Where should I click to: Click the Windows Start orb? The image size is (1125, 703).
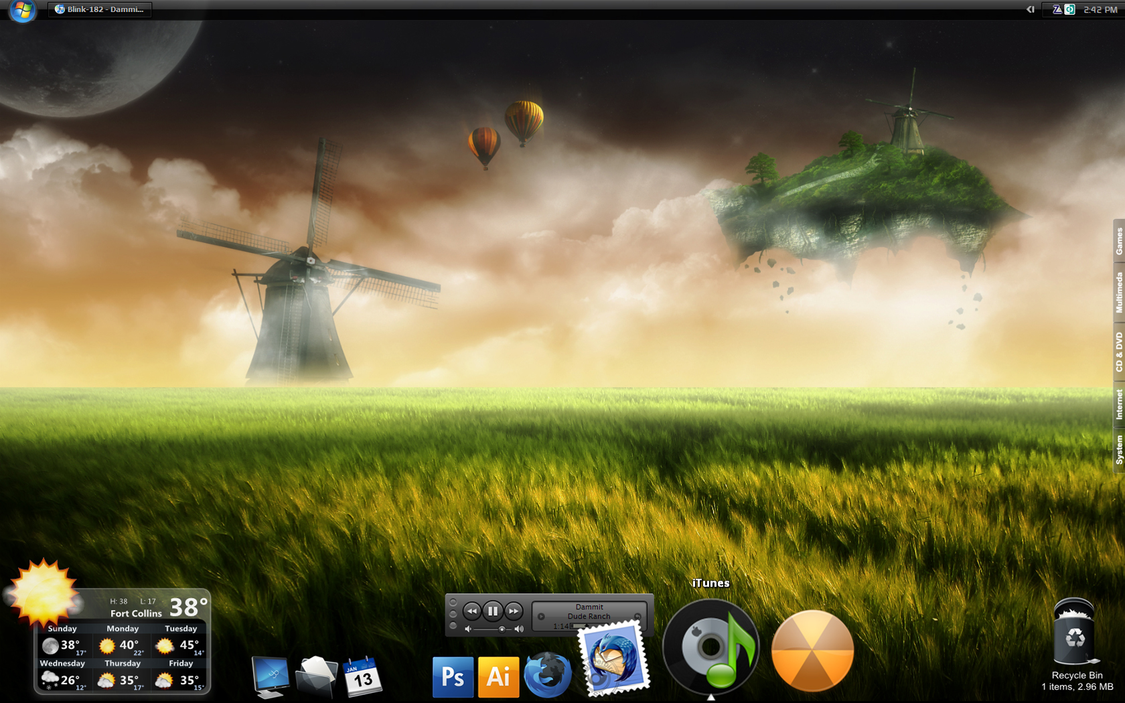(x=22, y=10)
